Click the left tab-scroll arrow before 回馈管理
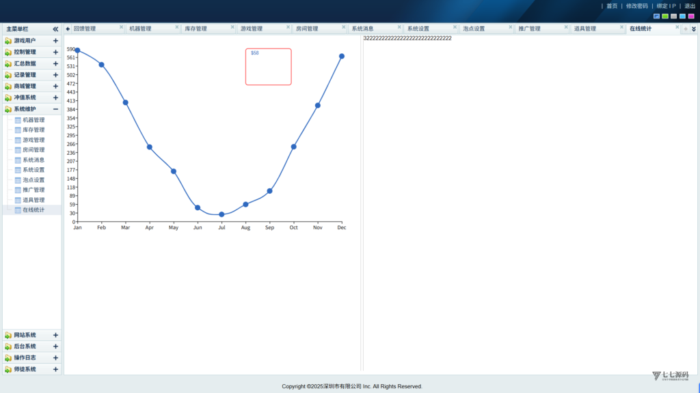This screenshot has height=393, width=700. (68, 29)
